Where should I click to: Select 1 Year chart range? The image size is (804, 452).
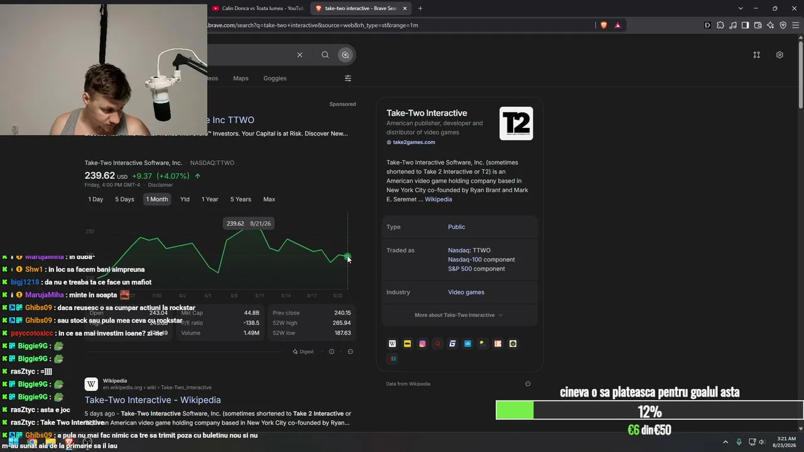click(x=210, y=199)
